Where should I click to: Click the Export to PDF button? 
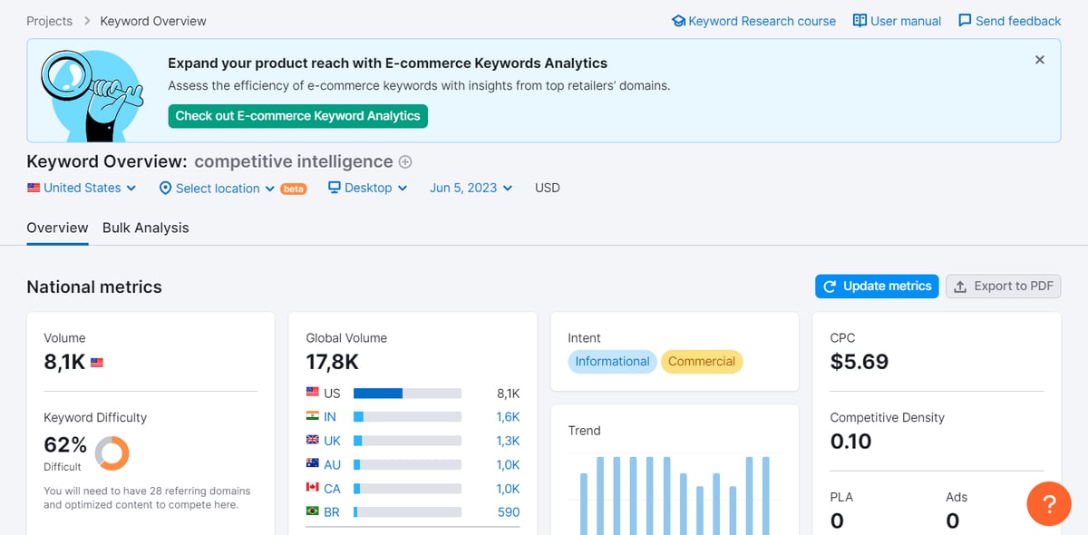click(1003, 286)
